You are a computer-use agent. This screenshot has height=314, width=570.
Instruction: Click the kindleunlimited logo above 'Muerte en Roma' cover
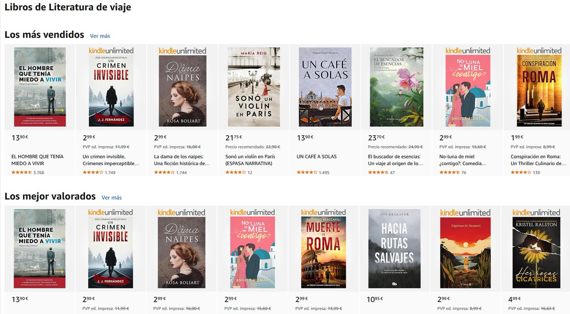click(x=323, y=212)
